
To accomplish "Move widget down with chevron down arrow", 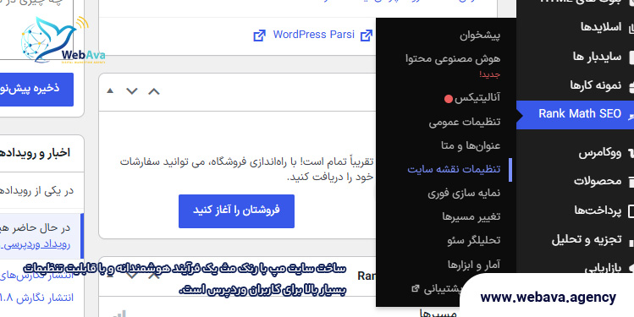I will (132, 91).
